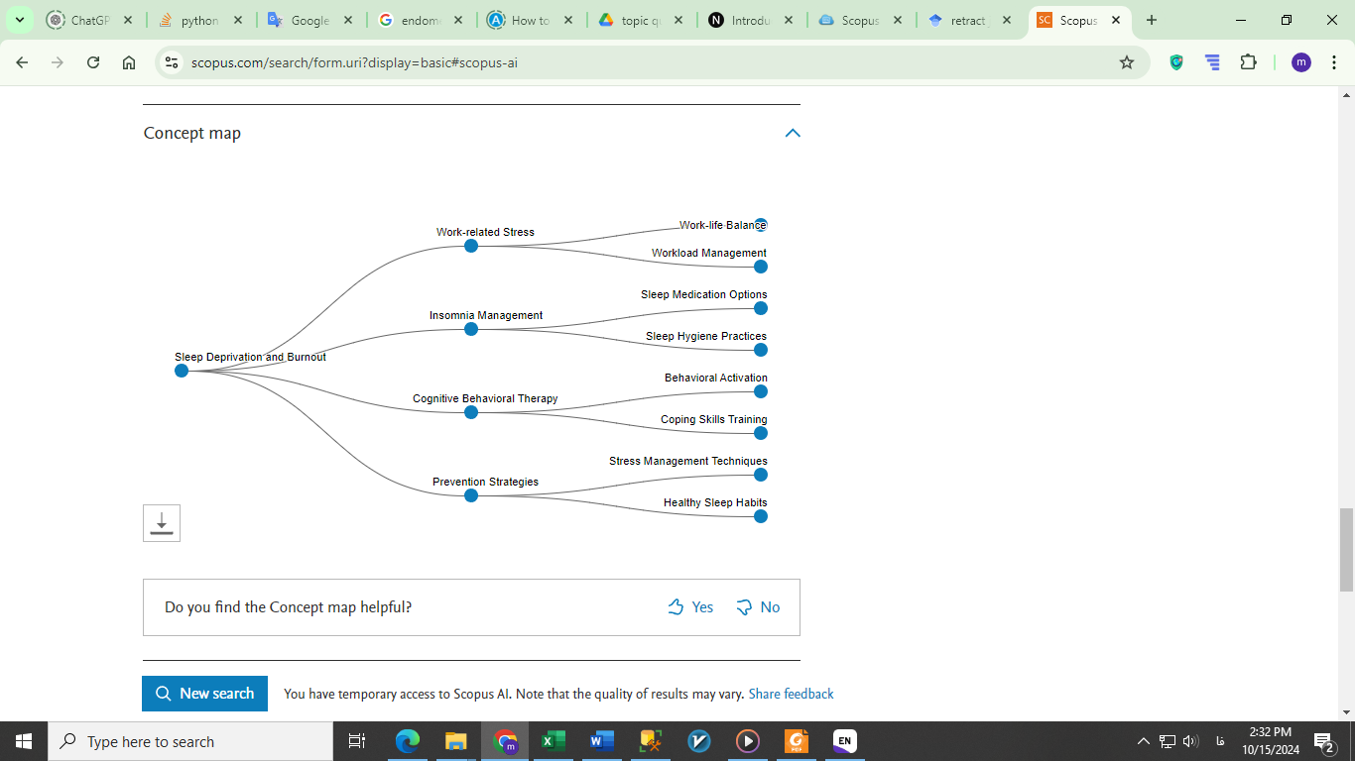1355x761 pixels.
Task: Click the thumbs-down No feedback
Action: [758, 607]
